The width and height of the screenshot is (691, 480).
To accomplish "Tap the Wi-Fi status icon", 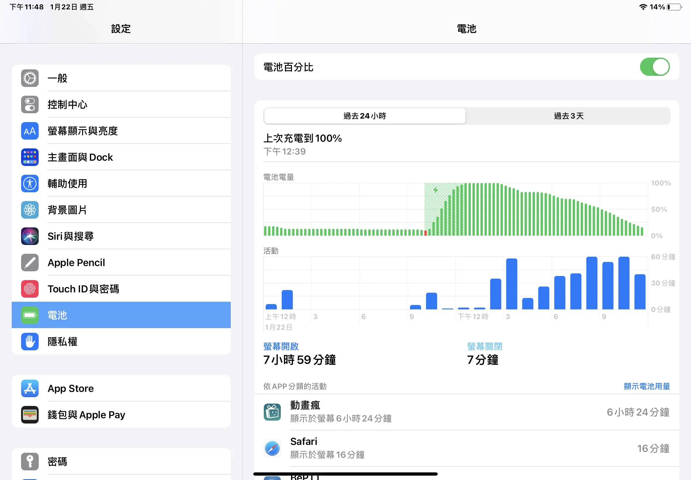I will point(643,7).
